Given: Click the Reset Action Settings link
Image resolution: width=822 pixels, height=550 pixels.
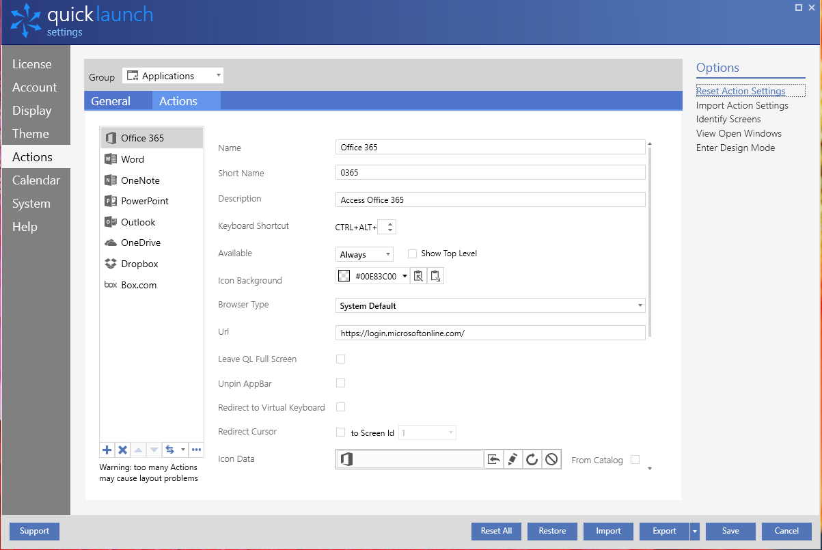Looking at the screenshot, I should click(741, 91).
